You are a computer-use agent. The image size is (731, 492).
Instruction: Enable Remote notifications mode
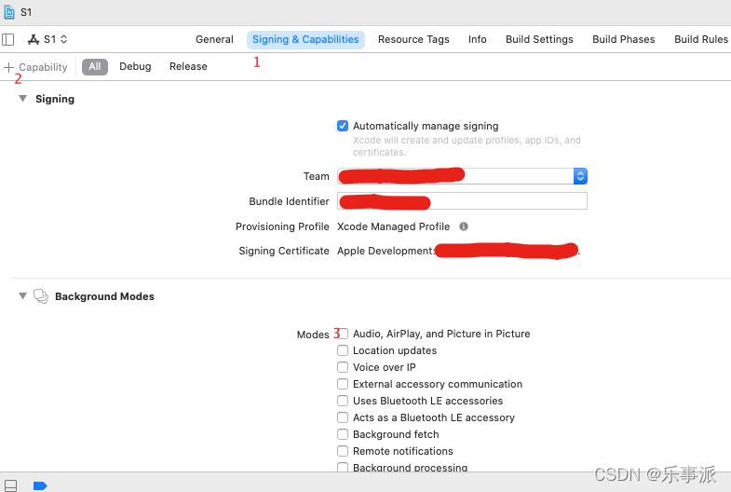pos(343,451)
